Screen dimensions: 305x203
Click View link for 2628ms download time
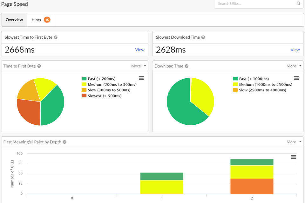(295, 50)
